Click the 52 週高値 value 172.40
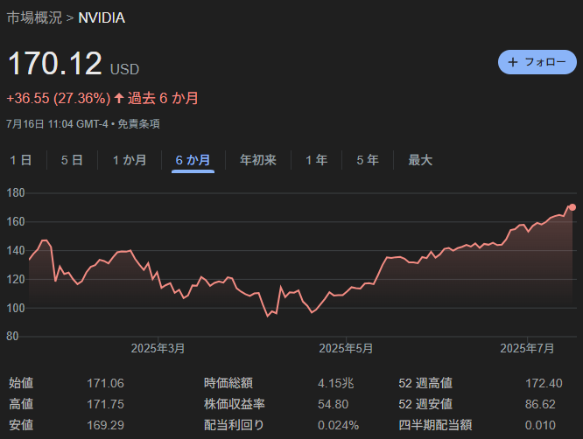 click(544, 383)
